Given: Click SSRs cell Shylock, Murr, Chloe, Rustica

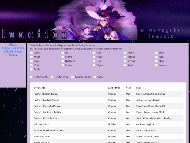Looking at the screenshot, I should coord(151,94).
